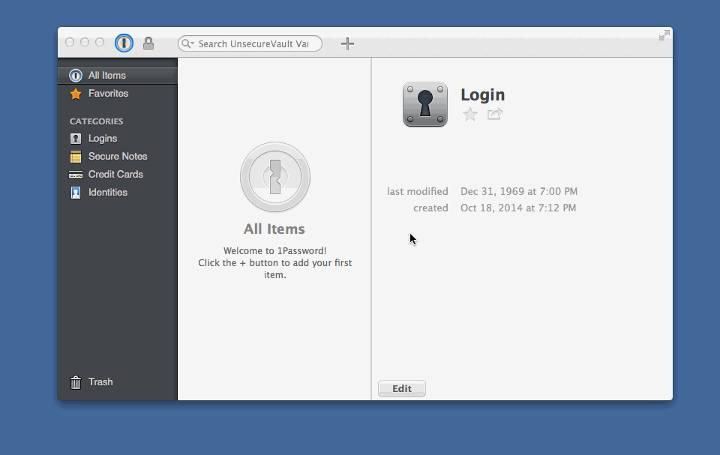Screen dimensions: 720x455
Task: Click the 1Password logo in the toolbar
Action: point(124,43)
